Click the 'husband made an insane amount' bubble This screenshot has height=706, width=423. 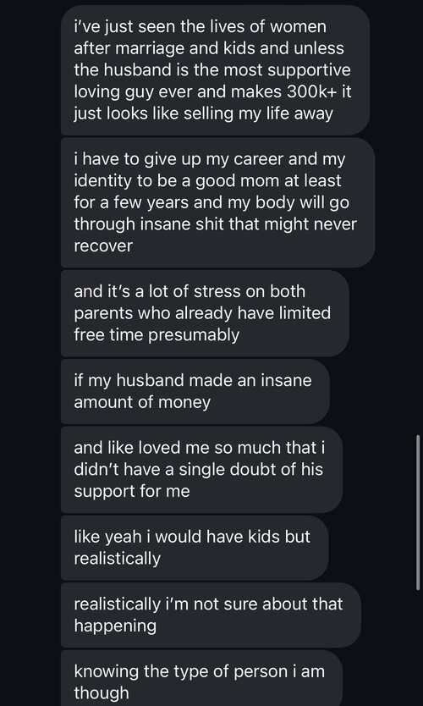(195, 391)
